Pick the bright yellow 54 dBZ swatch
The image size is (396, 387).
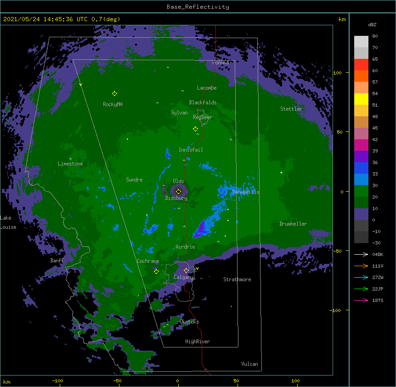[361, 99]
